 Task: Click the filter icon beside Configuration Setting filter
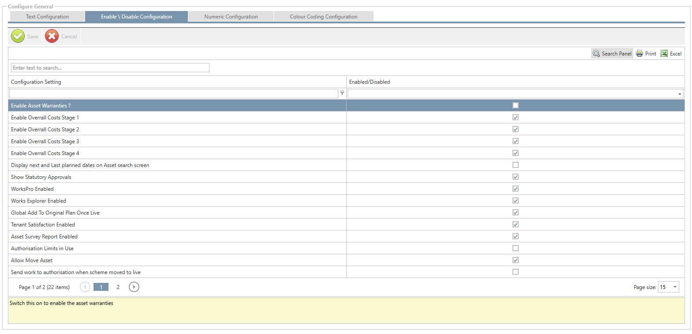[342, 93]
